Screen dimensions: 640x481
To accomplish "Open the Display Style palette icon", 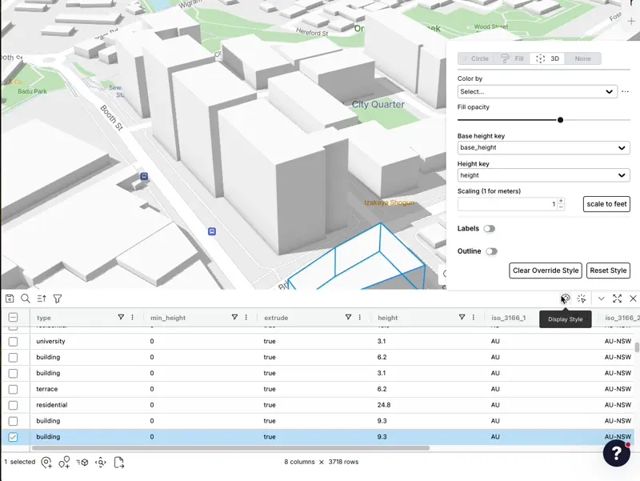I will click(x=565, y=299).
